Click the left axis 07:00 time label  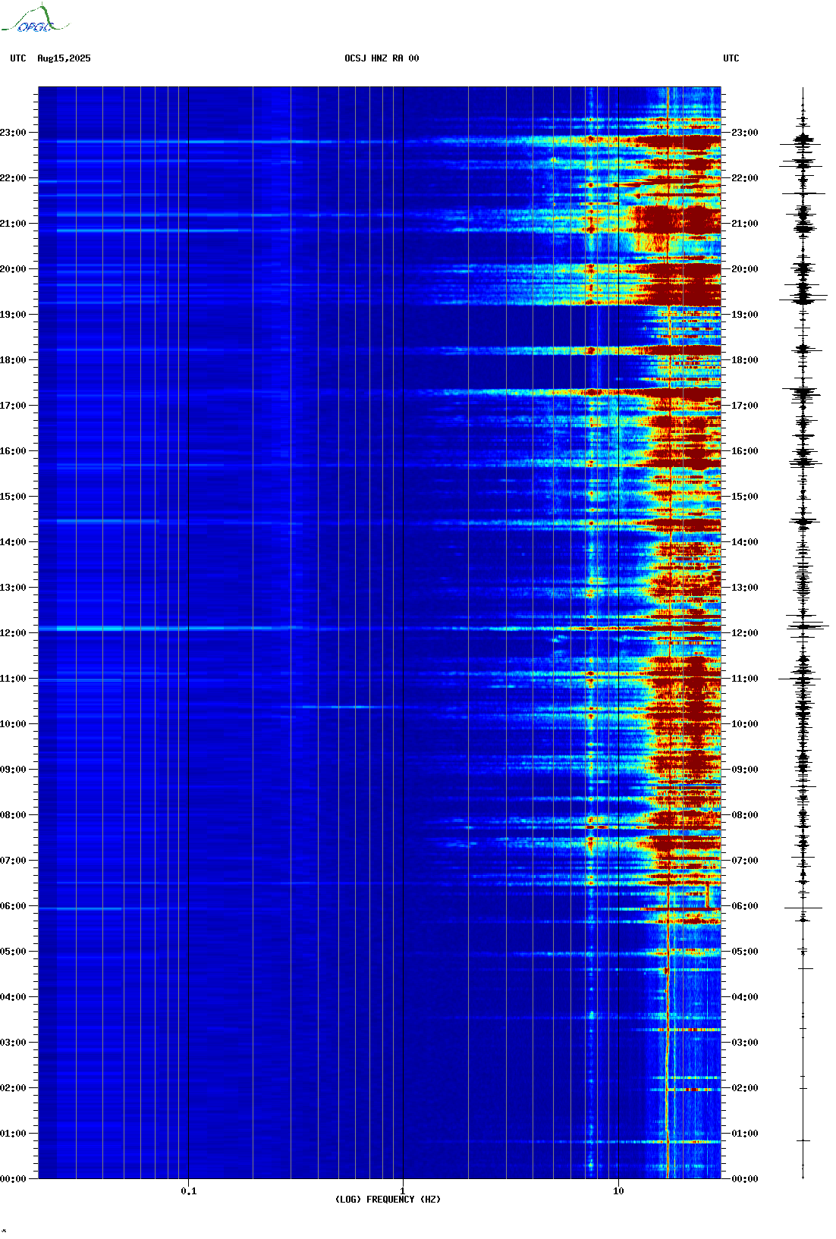click(x=13, y=861)
